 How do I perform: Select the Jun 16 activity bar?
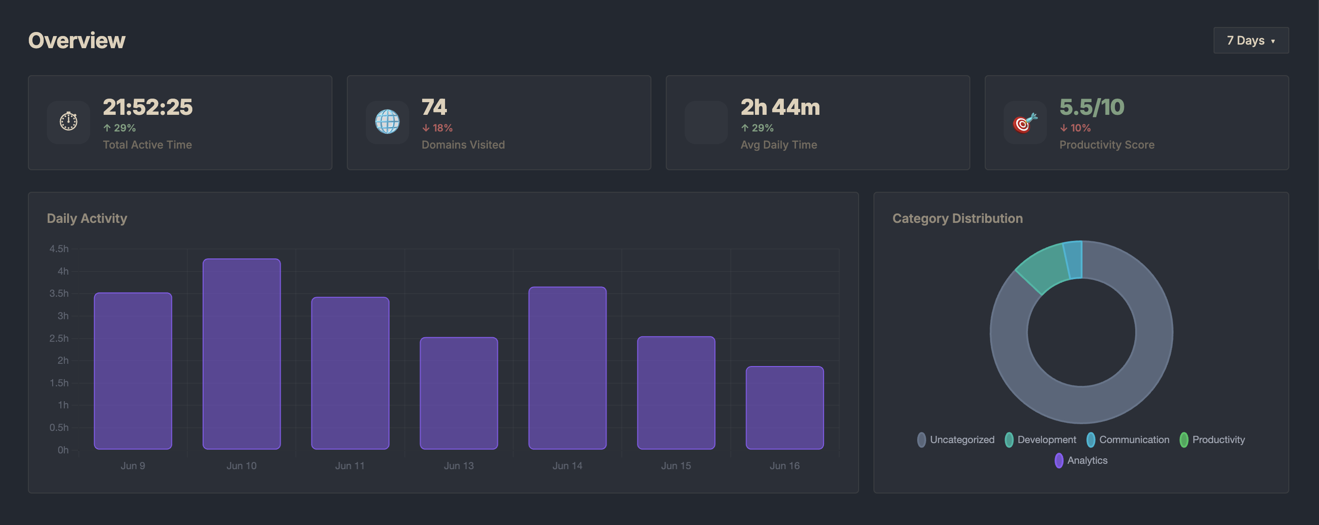[x=784, y=408]
